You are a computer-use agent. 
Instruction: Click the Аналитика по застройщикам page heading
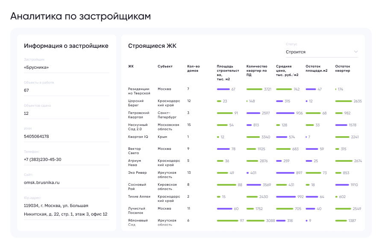pyautogui.click(x=81, y=16)
